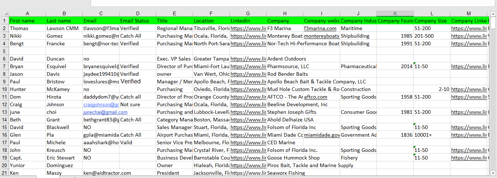Viewport: 497px width, 178px height.
Task: Select the column G header
Action: click(248, 13)
